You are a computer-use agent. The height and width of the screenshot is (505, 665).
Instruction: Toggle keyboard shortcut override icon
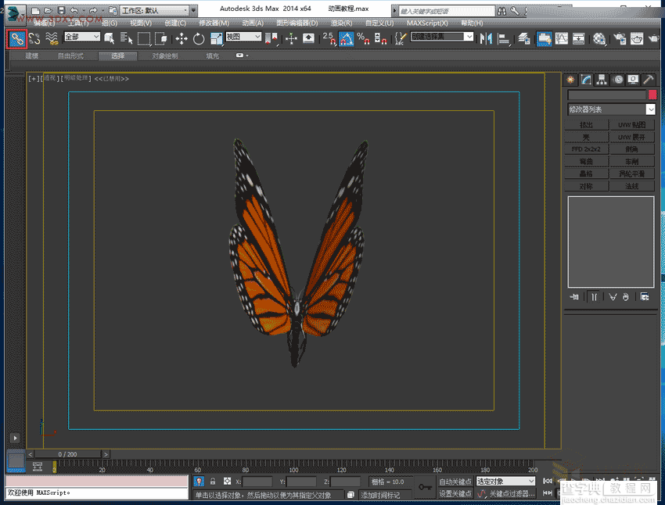(308, 38)
